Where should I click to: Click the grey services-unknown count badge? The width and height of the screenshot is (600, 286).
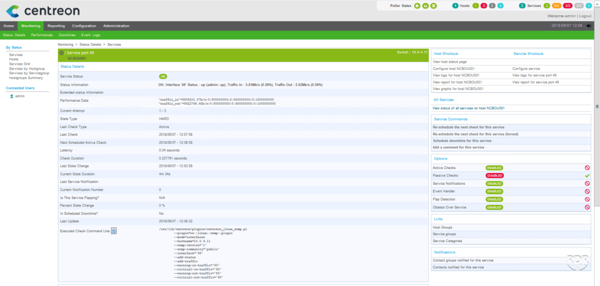click(x=579, y=6)
